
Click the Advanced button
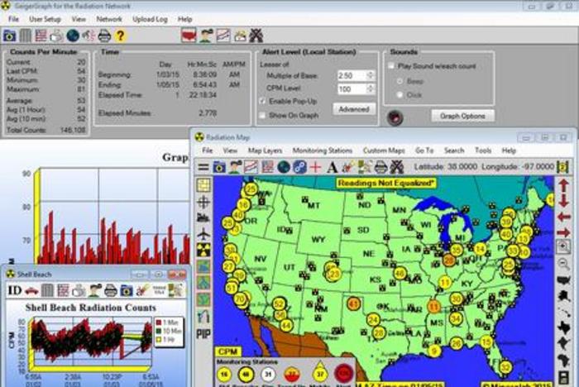(354, 109)
